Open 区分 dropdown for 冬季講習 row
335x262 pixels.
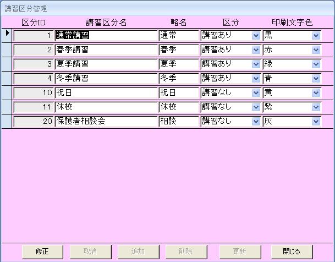[x=256, y=78]
